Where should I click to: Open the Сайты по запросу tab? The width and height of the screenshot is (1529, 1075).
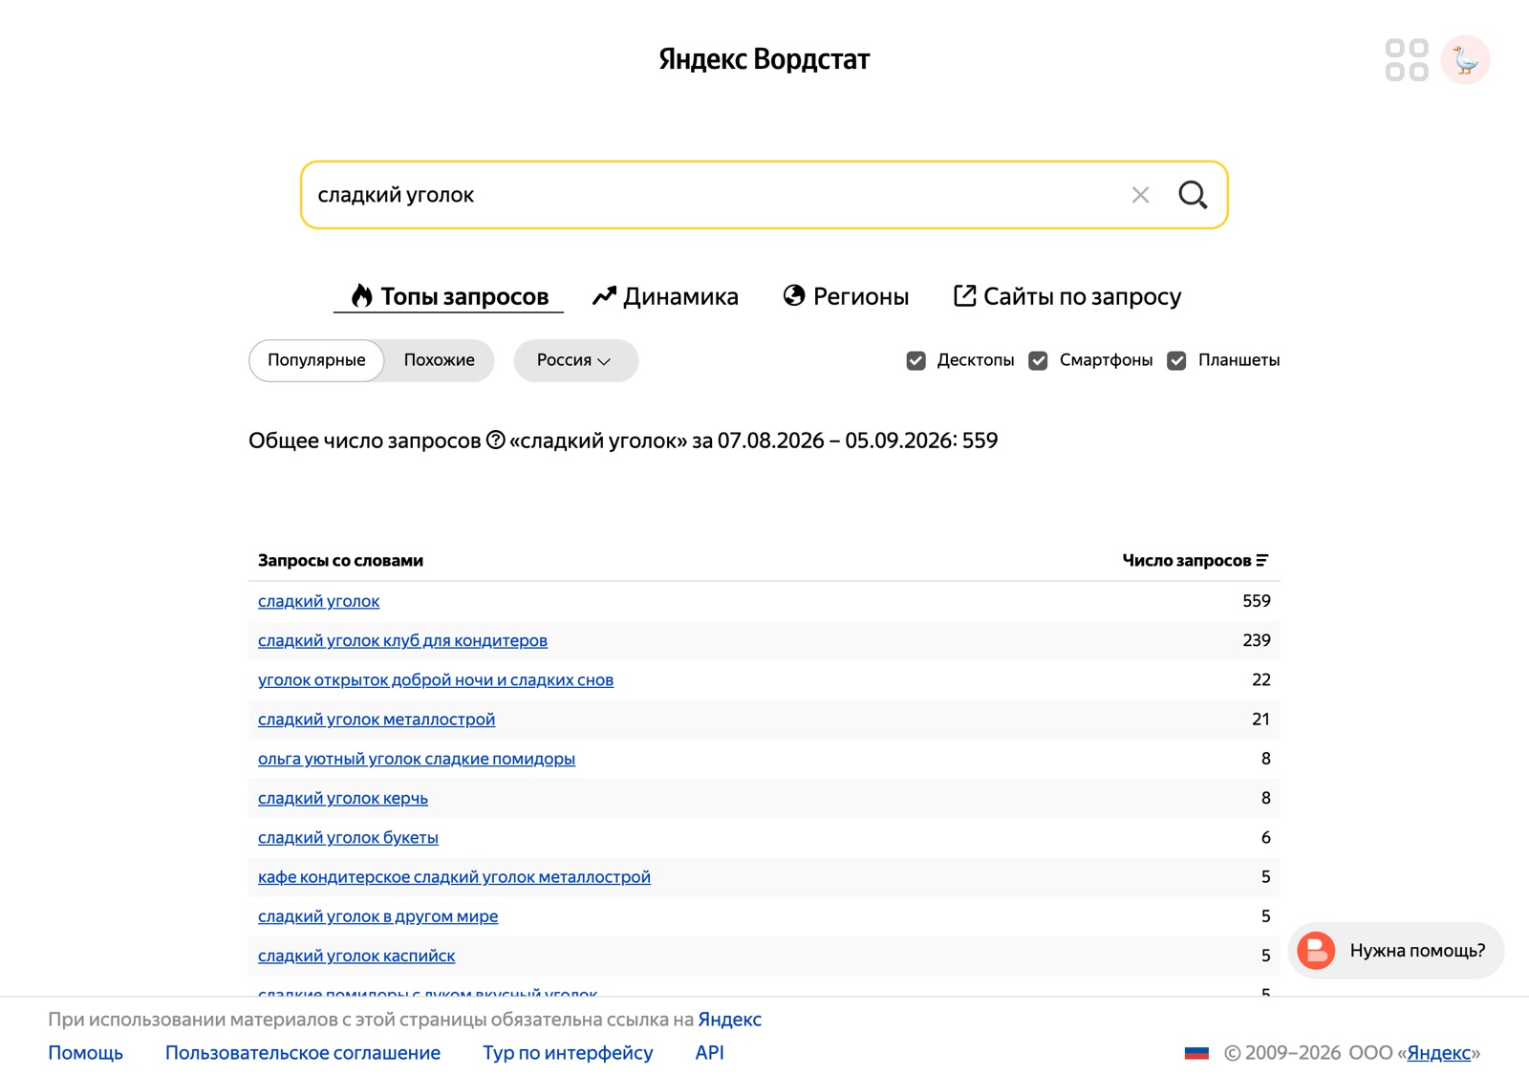click(x=1067, y=296)
